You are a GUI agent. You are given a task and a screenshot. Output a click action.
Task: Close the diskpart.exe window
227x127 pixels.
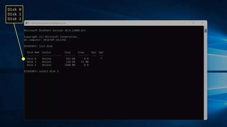click(203, 23)
